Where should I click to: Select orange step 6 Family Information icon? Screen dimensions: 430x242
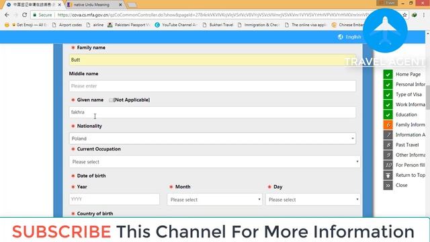[x=388, y=125]
